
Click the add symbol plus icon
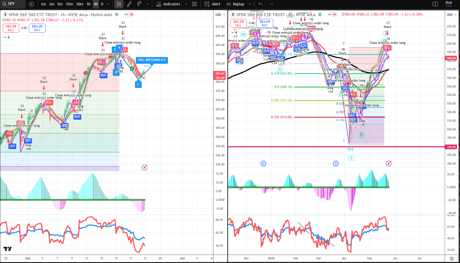point(31,4)
